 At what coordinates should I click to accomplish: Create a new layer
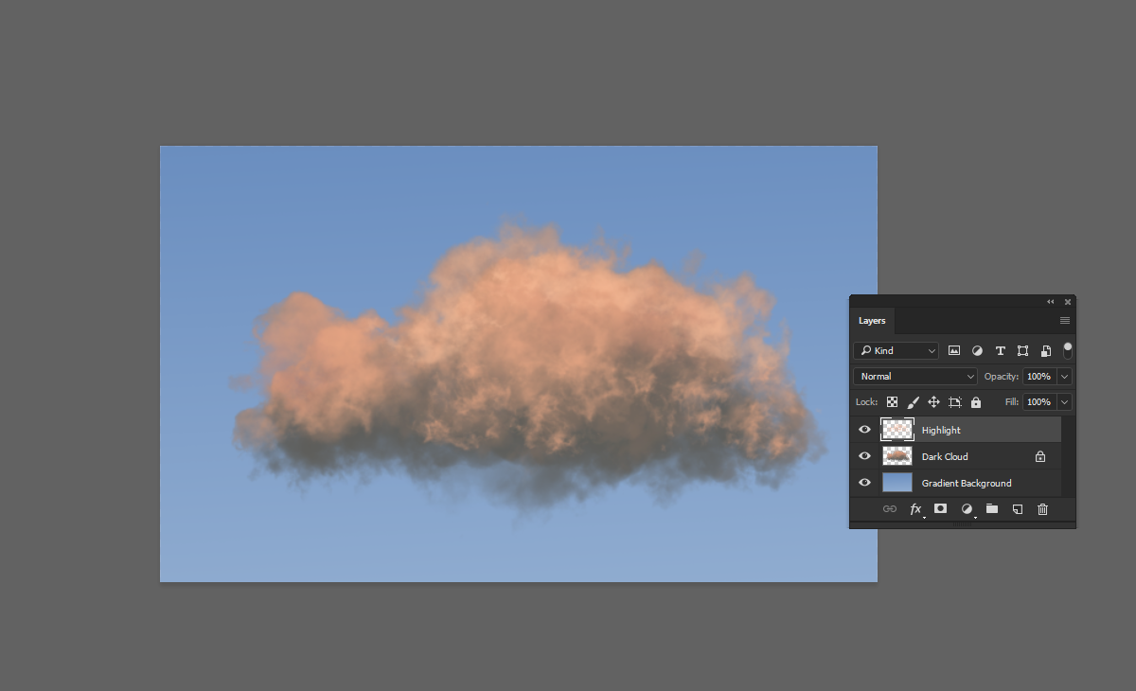tap(1017, 509)
